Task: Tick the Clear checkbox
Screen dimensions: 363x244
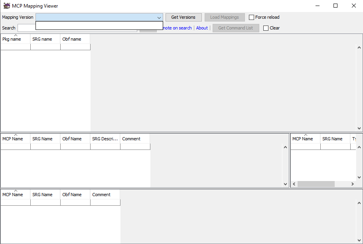Action: tap(266, 28)
